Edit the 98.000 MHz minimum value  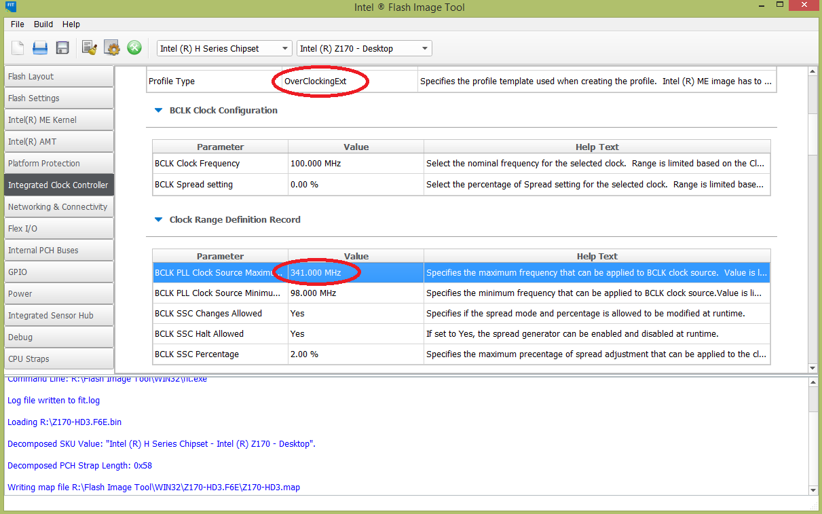tap(356, 293)
